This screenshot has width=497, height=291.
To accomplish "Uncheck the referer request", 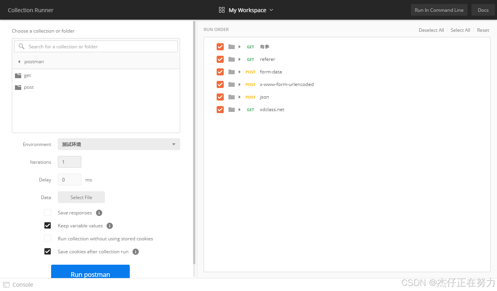I will coord(220,59).
